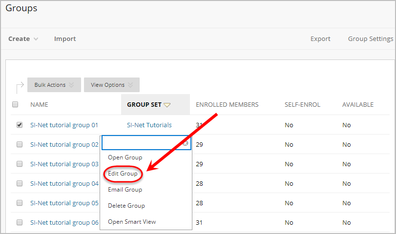Image resolution: width=396 pixels, height=234 pixels.
Task: Open SI-Net tutorial group 04 link
Action: (x=64, y=184)
